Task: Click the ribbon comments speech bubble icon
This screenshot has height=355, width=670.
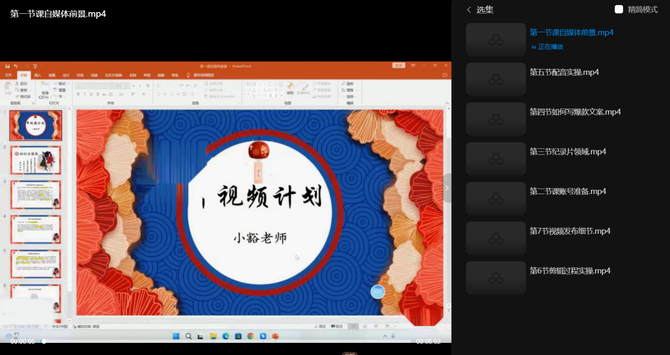Action: (x=445, y=75)
